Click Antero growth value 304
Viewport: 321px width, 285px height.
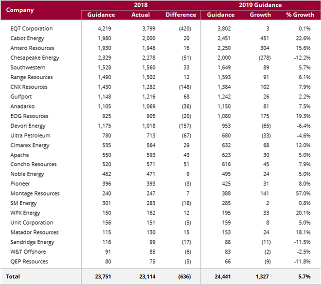[265, 48]
